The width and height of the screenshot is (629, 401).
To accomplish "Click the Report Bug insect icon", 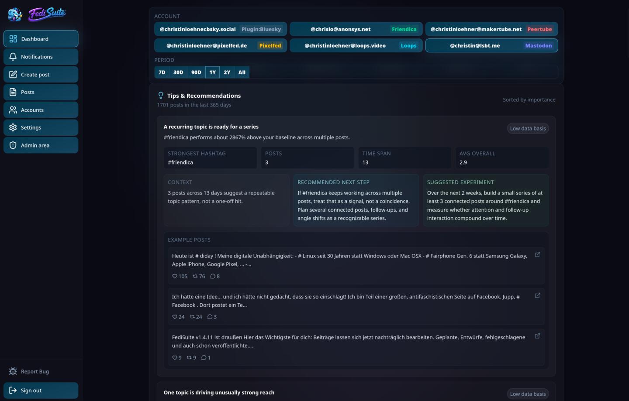I will 13,371.
